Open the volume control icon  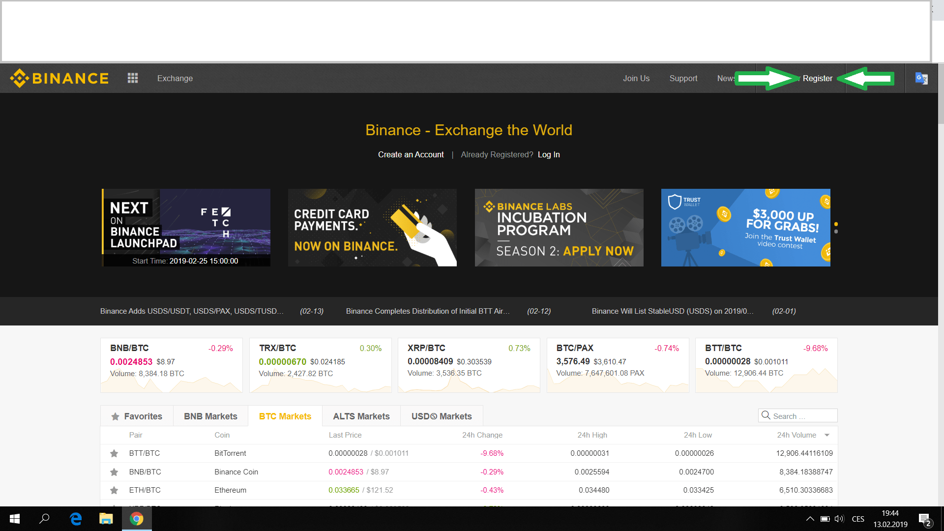pos(839,519)
